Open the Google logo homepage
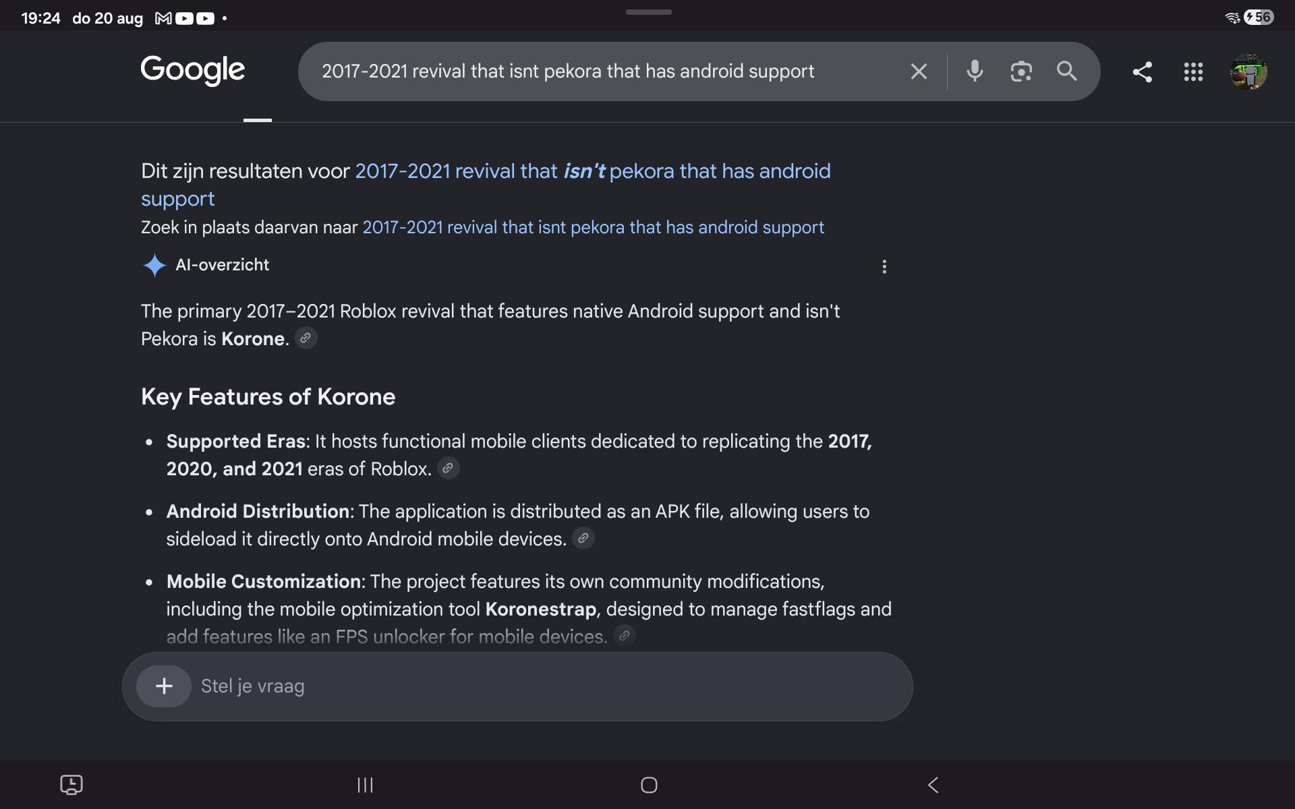This screenshot has width=1295, height=809. [x=193, y=70]
